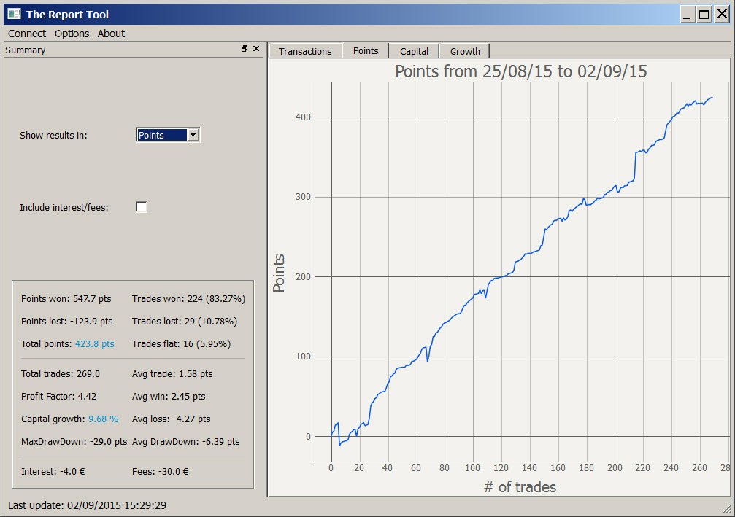Click 'Trades lost: 29 (10.78%)' text

pyautogui.click(x=185, y=322)
